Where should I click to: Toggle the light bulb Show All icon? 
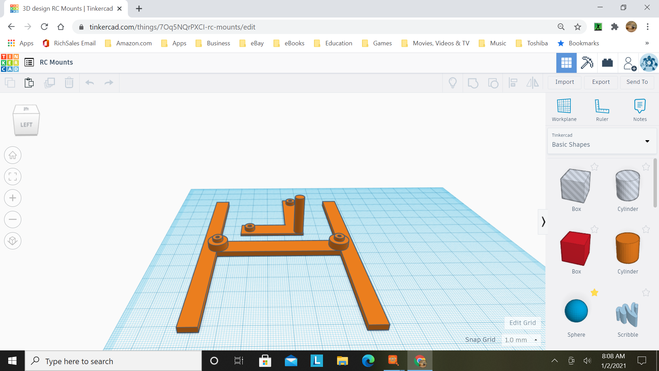[452, 83]
